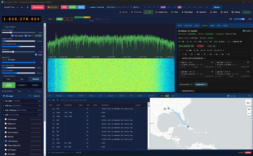The height and width of the screenshot is (156, 253).
Task: Open the first NFM mode dropdown
Action: click(x=51, y=19)
